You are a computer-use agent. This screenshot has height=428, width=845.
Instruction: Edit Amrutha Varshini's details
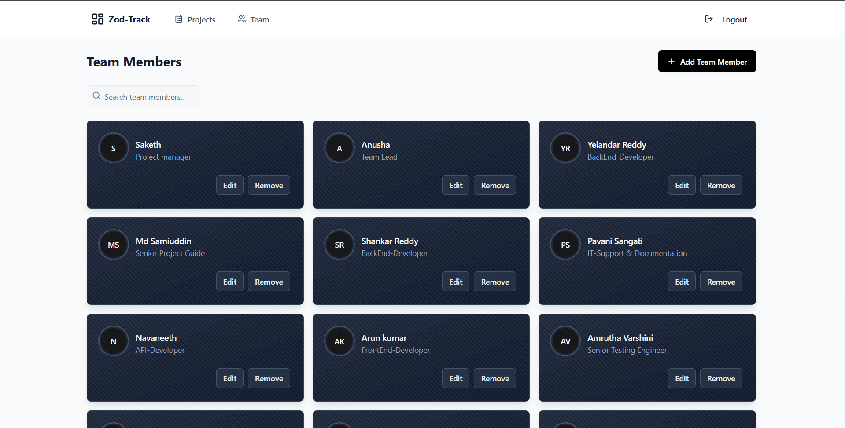(682, 378)
